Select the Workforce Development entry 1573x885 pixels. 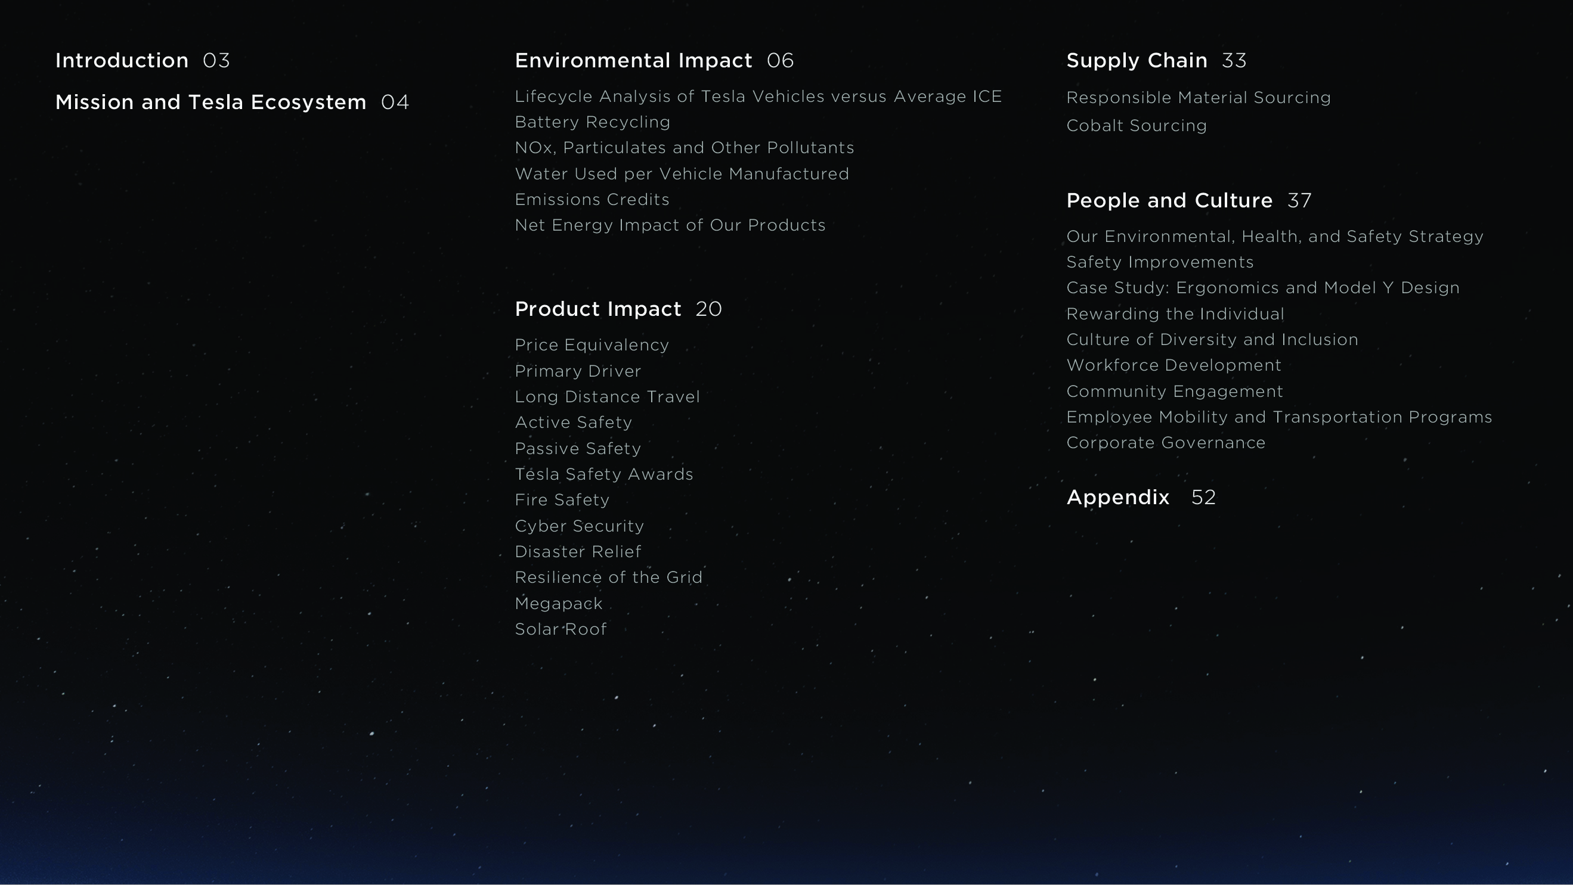coord(1173,365)
